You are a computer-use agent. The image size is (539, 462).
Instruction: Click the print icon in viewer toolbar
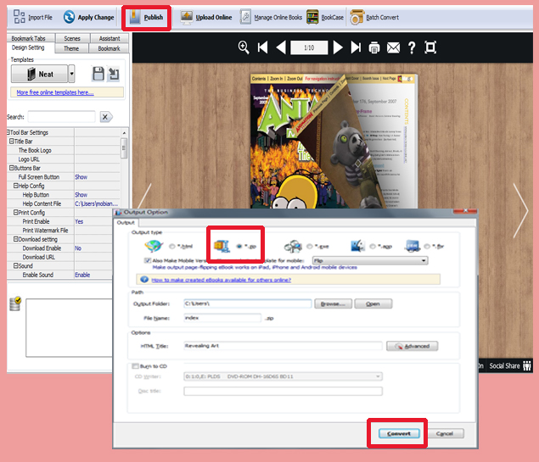click(x=374, y=47)
